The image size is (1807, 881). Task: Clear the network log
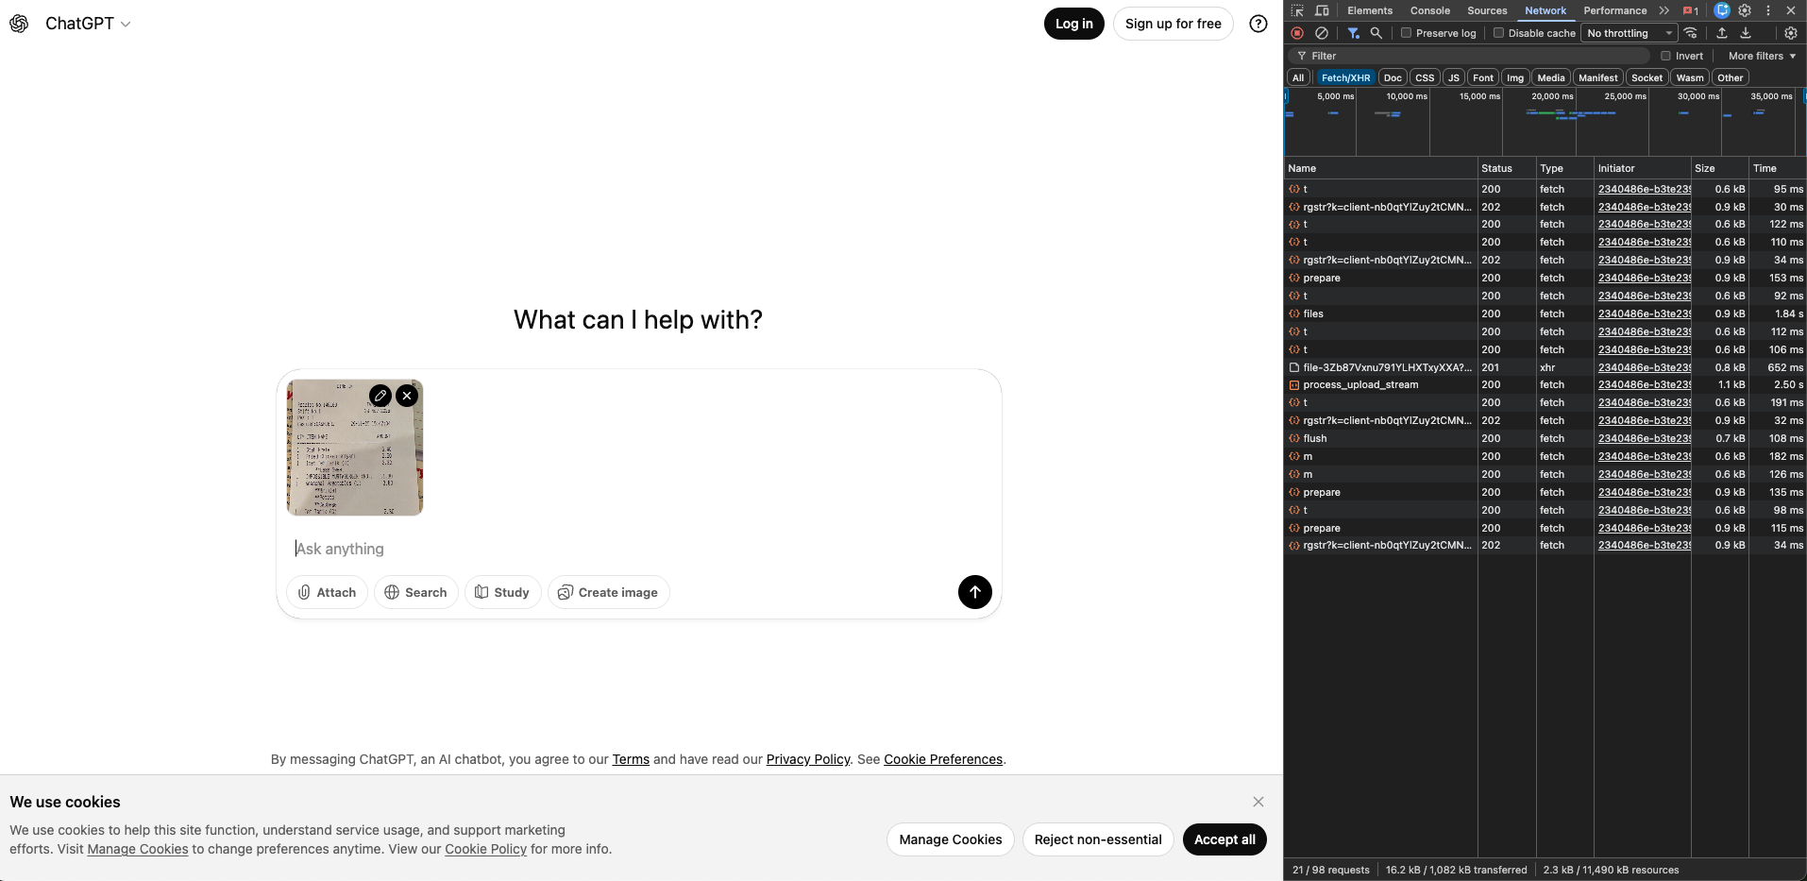(x=1322, y=32)
